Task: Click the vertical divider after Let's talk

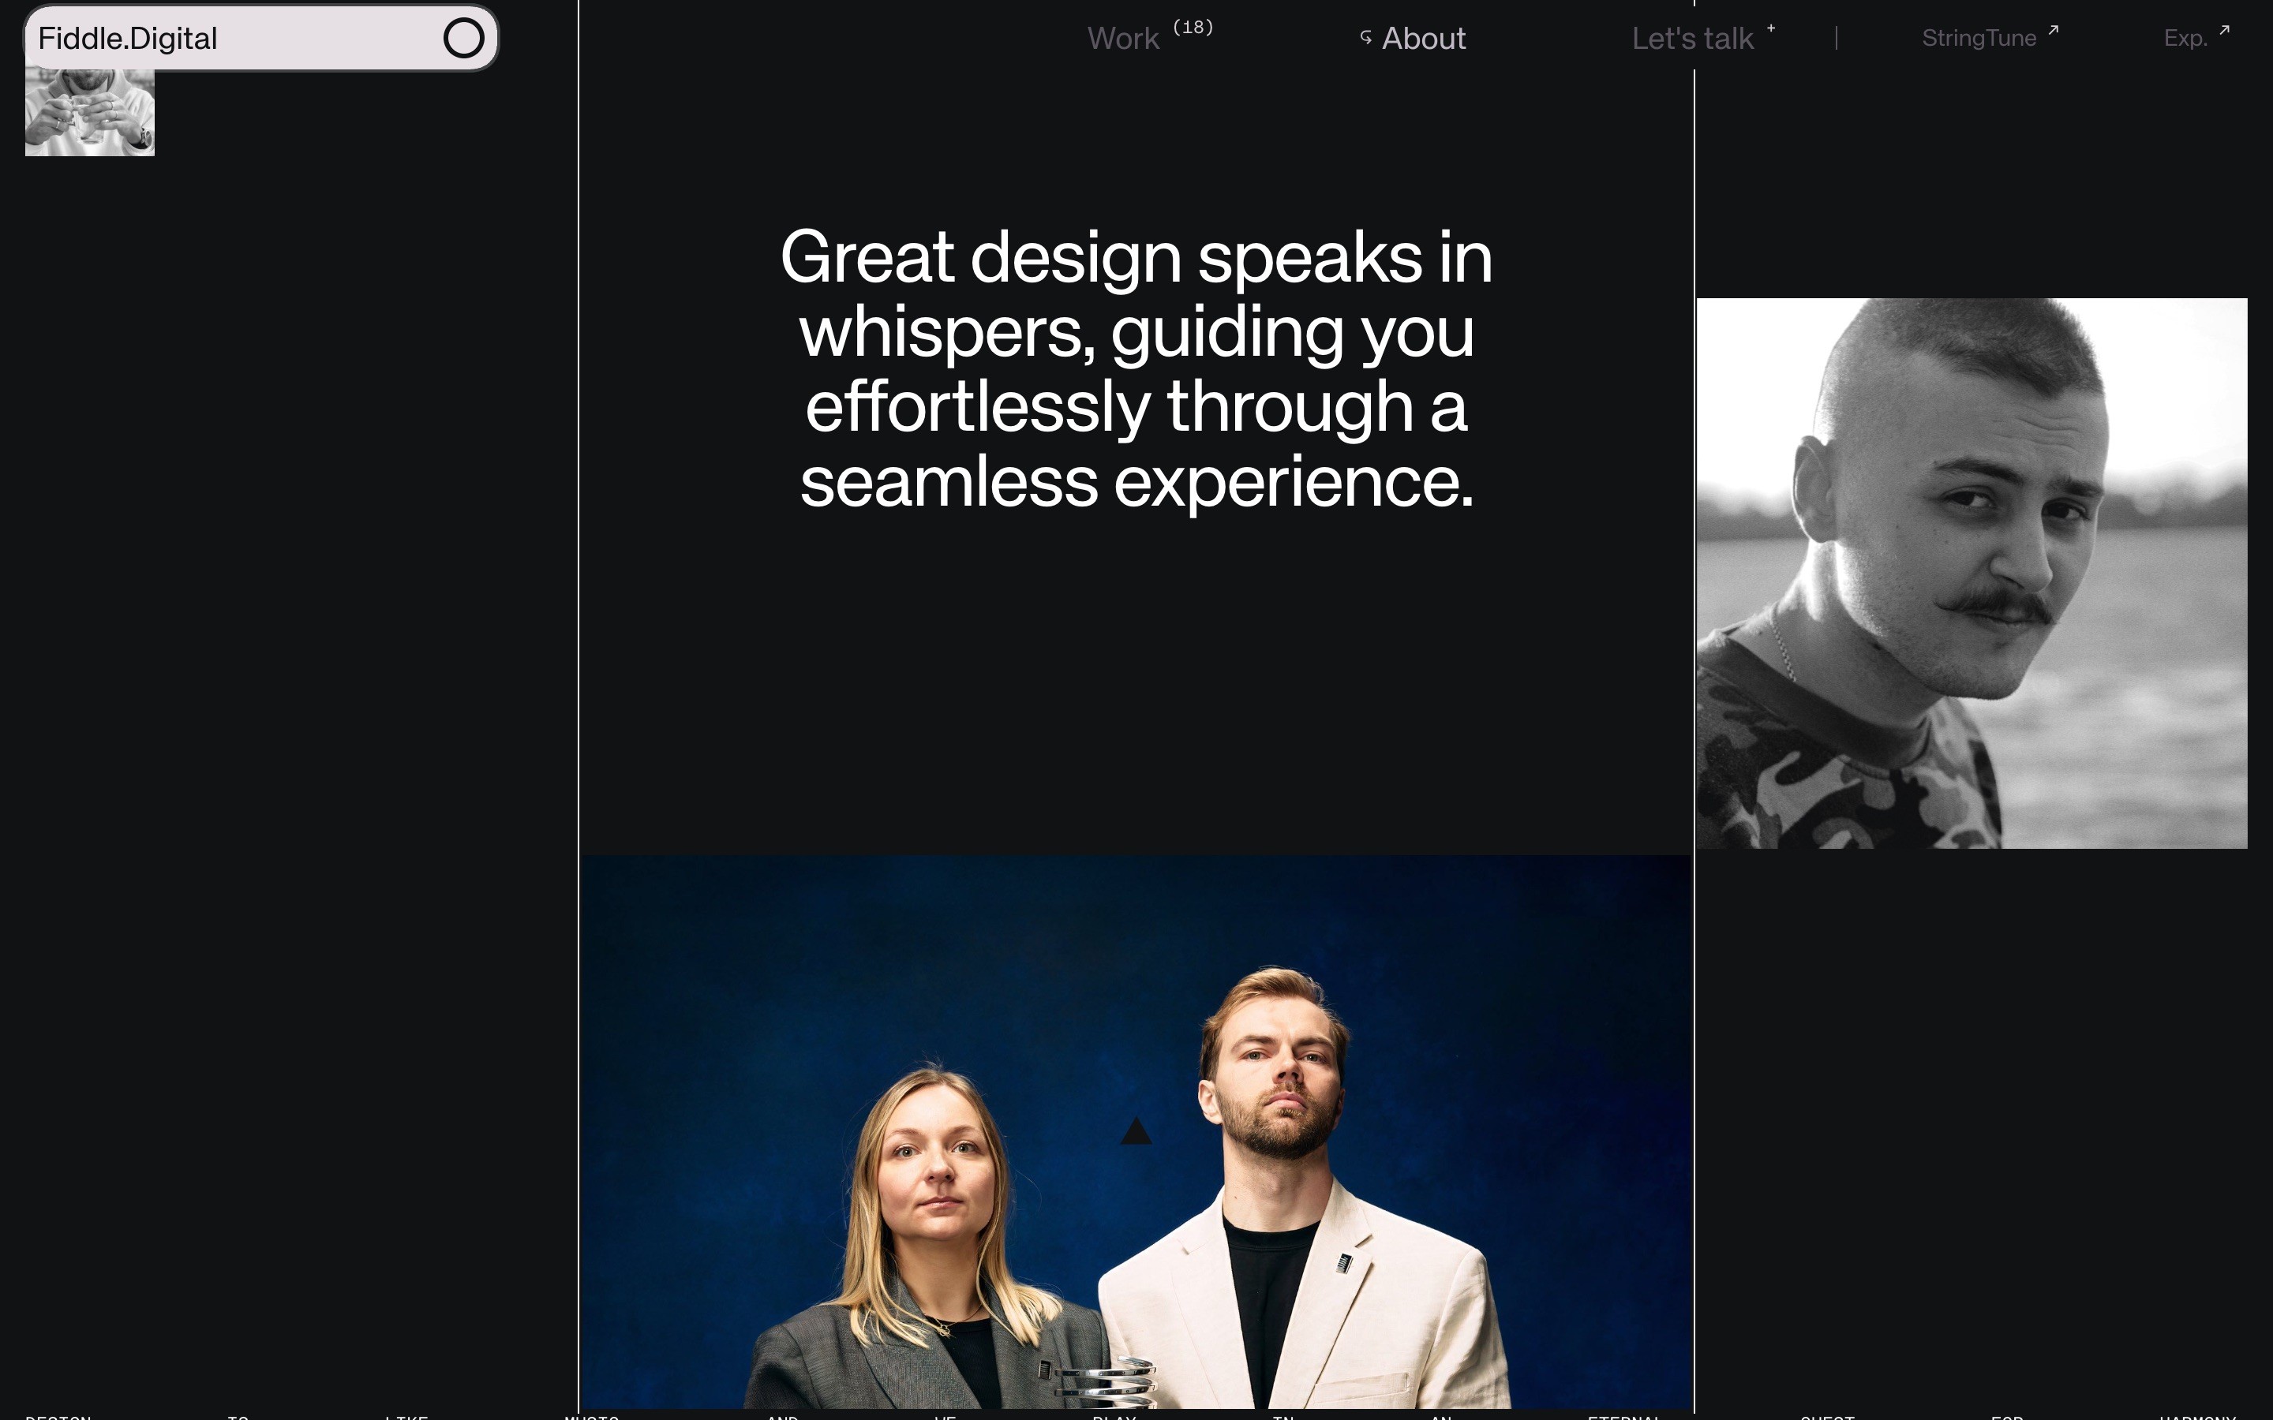Action: coord(1837,39)
